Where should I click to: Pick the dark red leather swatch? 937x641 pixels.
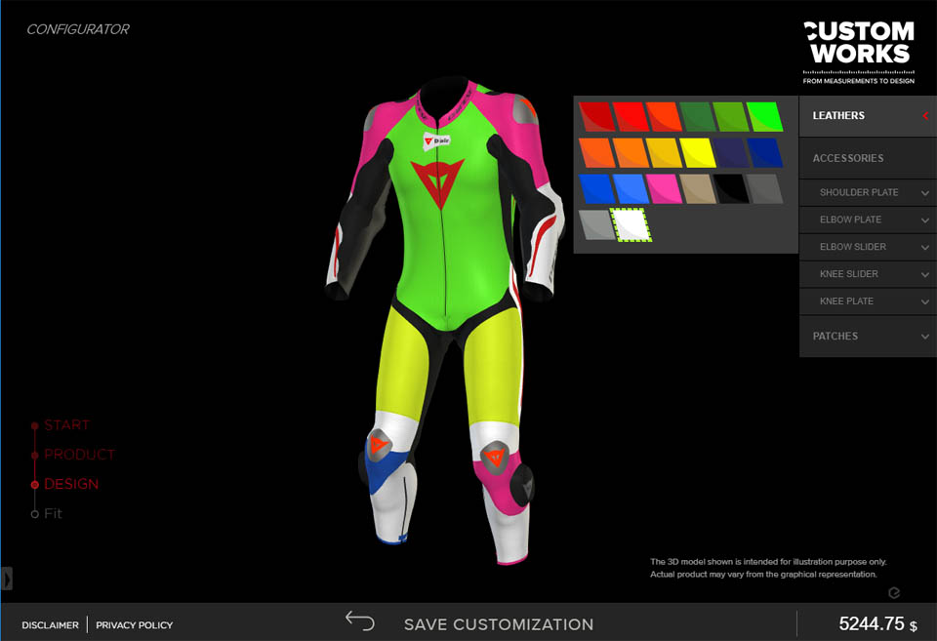click(x=596, y=116)
